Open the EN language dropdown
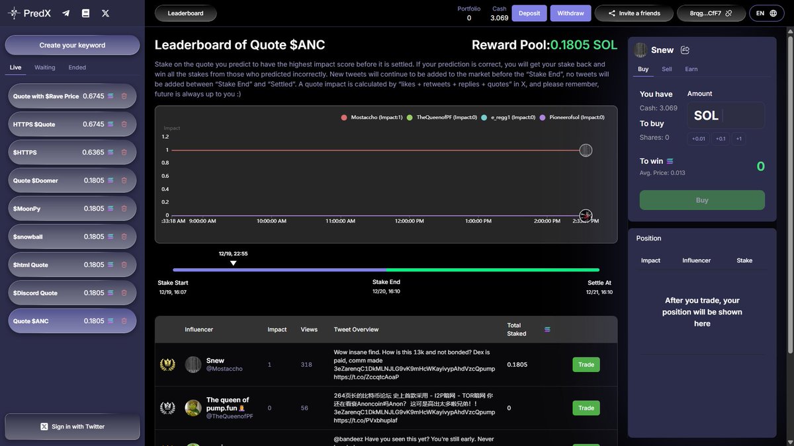 [766, 13]
